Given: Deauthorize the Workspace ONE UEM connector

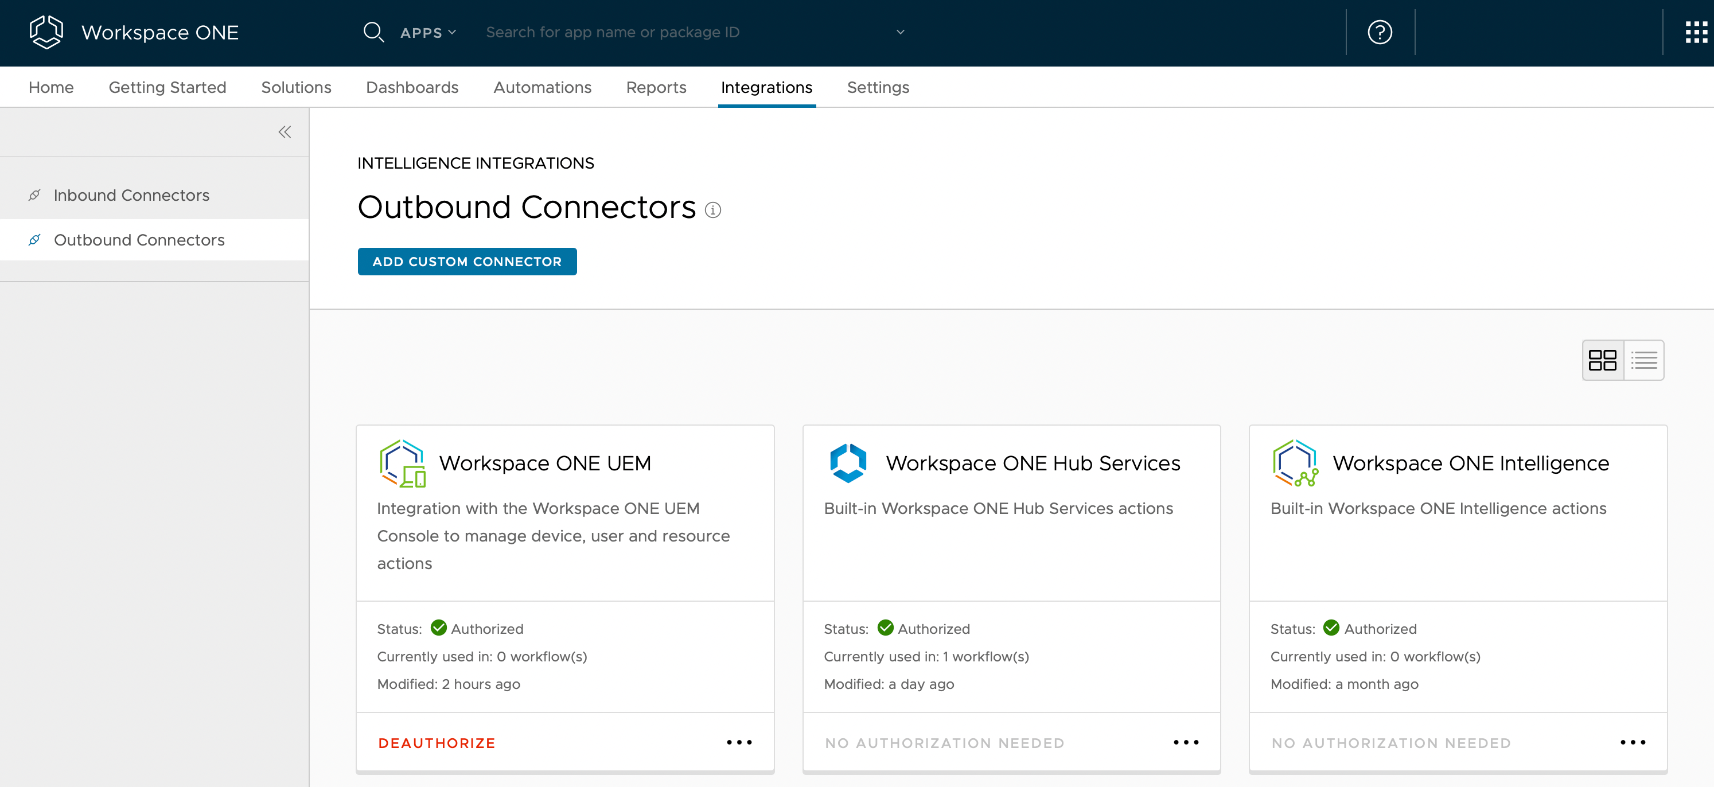Looking at the screenshot, I should point(437,742).
